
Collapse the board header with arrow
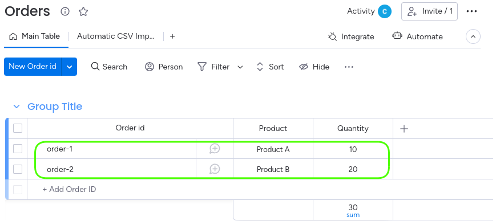pyautogui.click(x=473, y=36)
